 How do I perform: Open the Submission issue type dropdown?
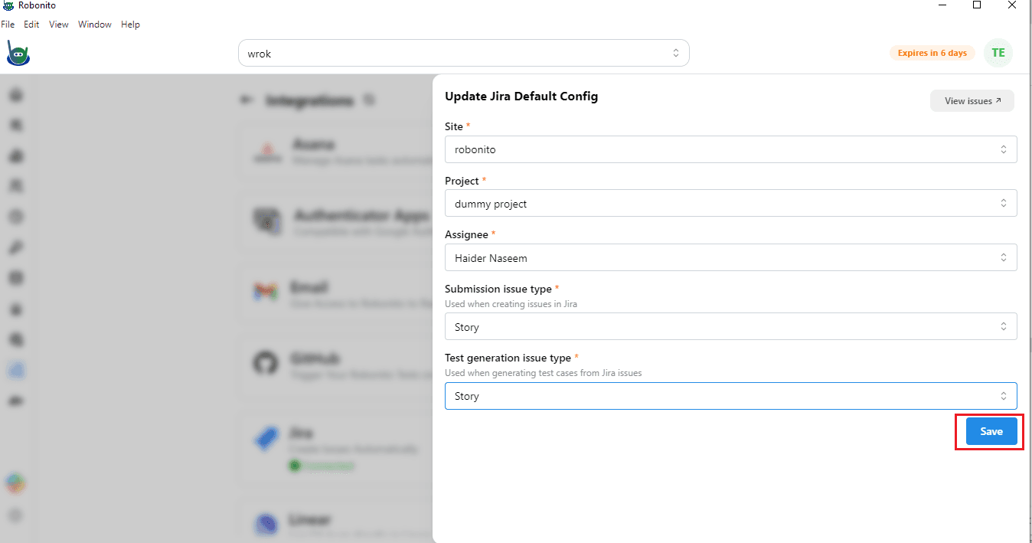(x=731, y=326)
